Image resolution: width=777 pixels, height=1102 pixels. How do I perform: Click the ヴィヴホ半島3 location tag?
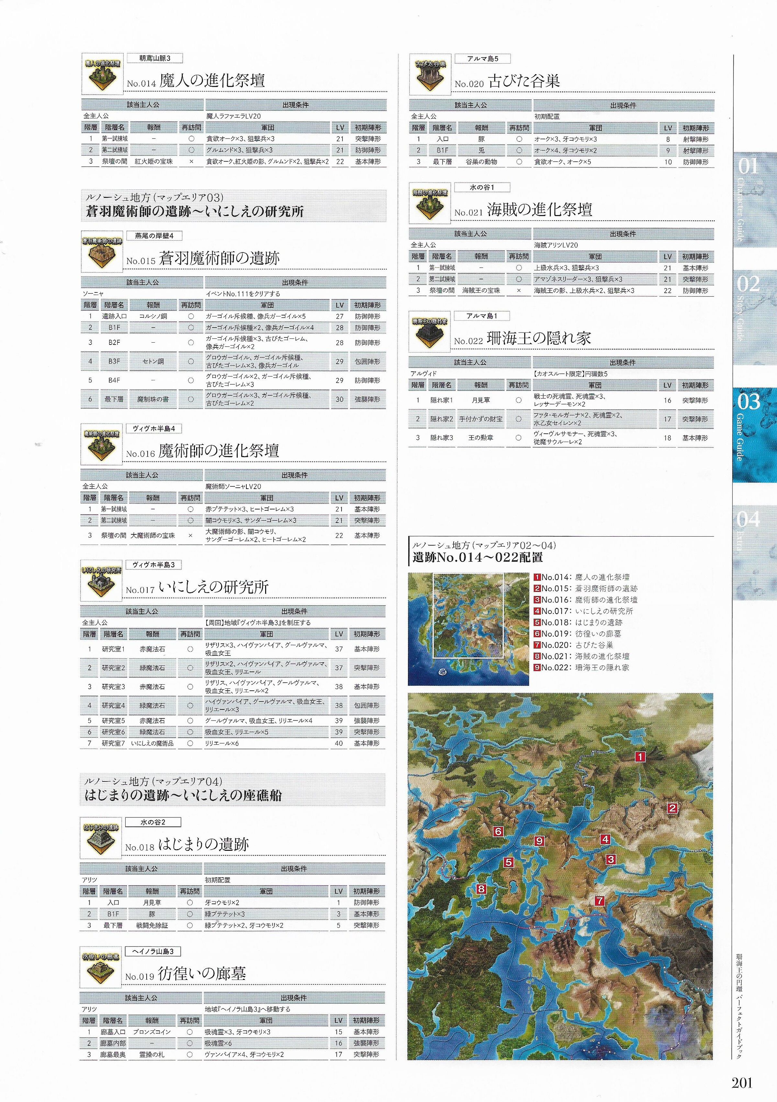pos(153,565)
